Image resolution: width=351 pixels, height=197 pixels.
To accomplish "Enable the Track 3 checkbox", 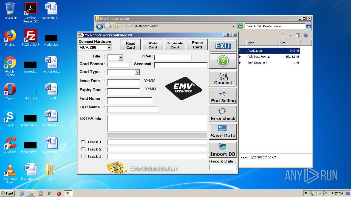I will [x=83, y=156].
